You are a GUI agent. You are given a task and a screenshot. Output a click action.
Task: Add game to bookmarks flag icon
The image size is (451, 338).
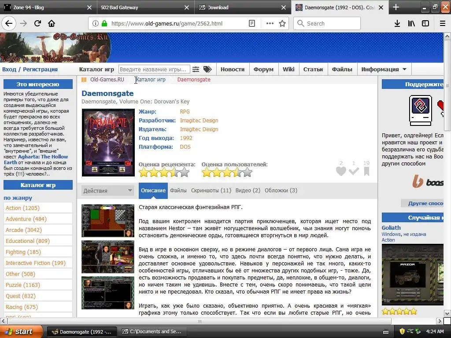[366, 171]
